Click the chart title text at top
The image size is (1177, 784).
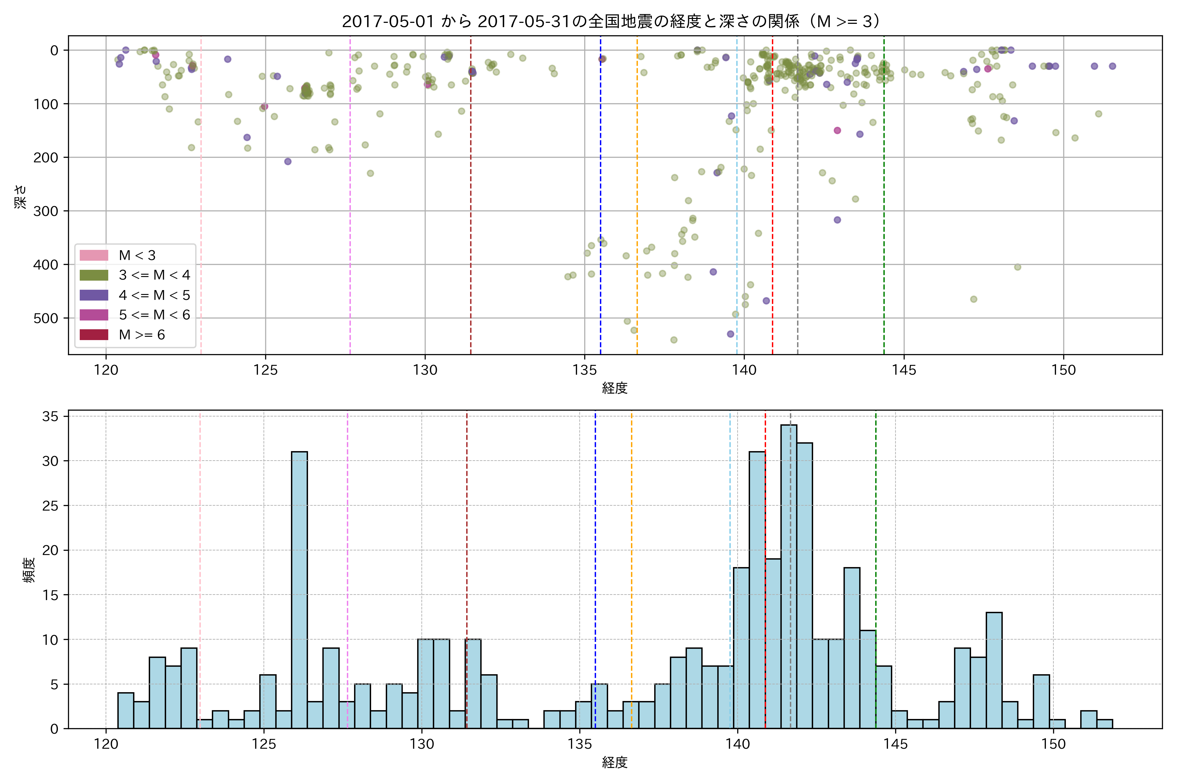[x=611, y=22]
